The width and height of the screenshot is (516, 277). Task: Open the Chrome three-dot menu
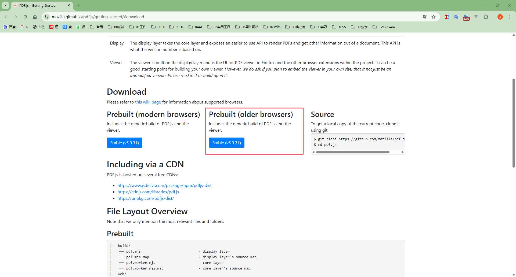click(x=510, y=17)
